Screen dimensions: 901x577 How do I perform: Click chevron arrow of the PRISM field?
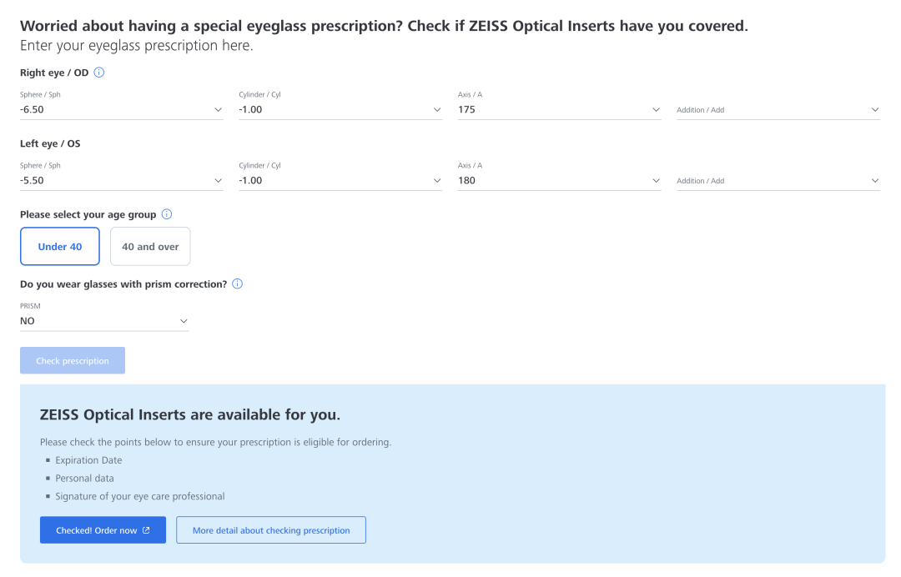point(184,321)
